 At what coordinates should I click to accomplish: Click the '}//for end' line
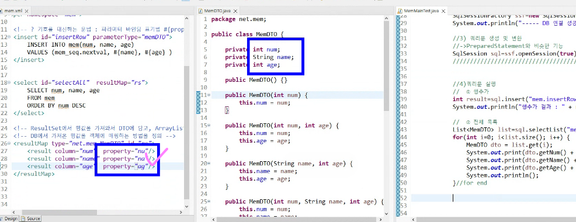[470, 183]
